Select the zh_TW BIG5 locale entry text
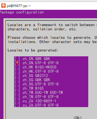 (33, 88)
